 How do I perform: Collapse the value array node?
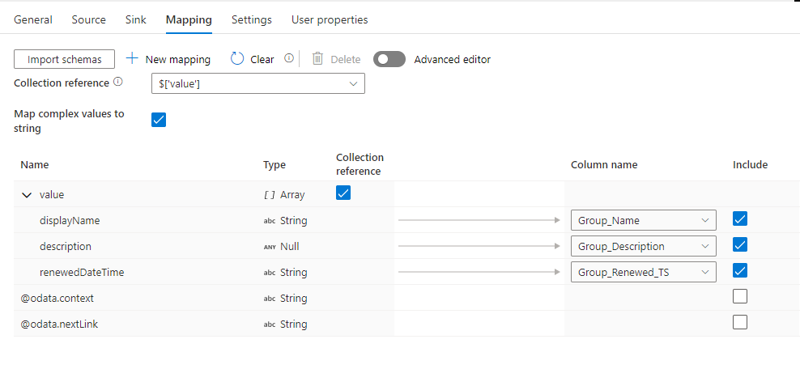tap(27, 195)
